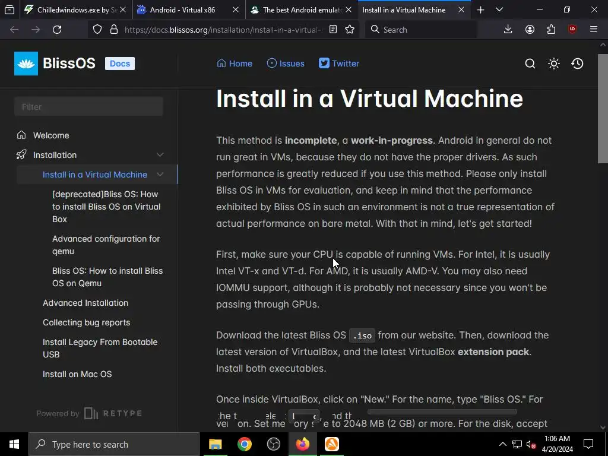This screenshot has height=456, width=608.
Task: Open the Issues link
Action: point(286,63)
